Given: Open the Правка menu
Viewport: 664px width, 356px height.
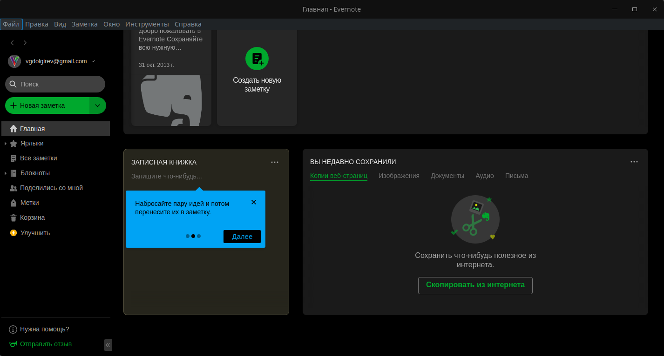Looking at the screenshot, I should point(37,24).
